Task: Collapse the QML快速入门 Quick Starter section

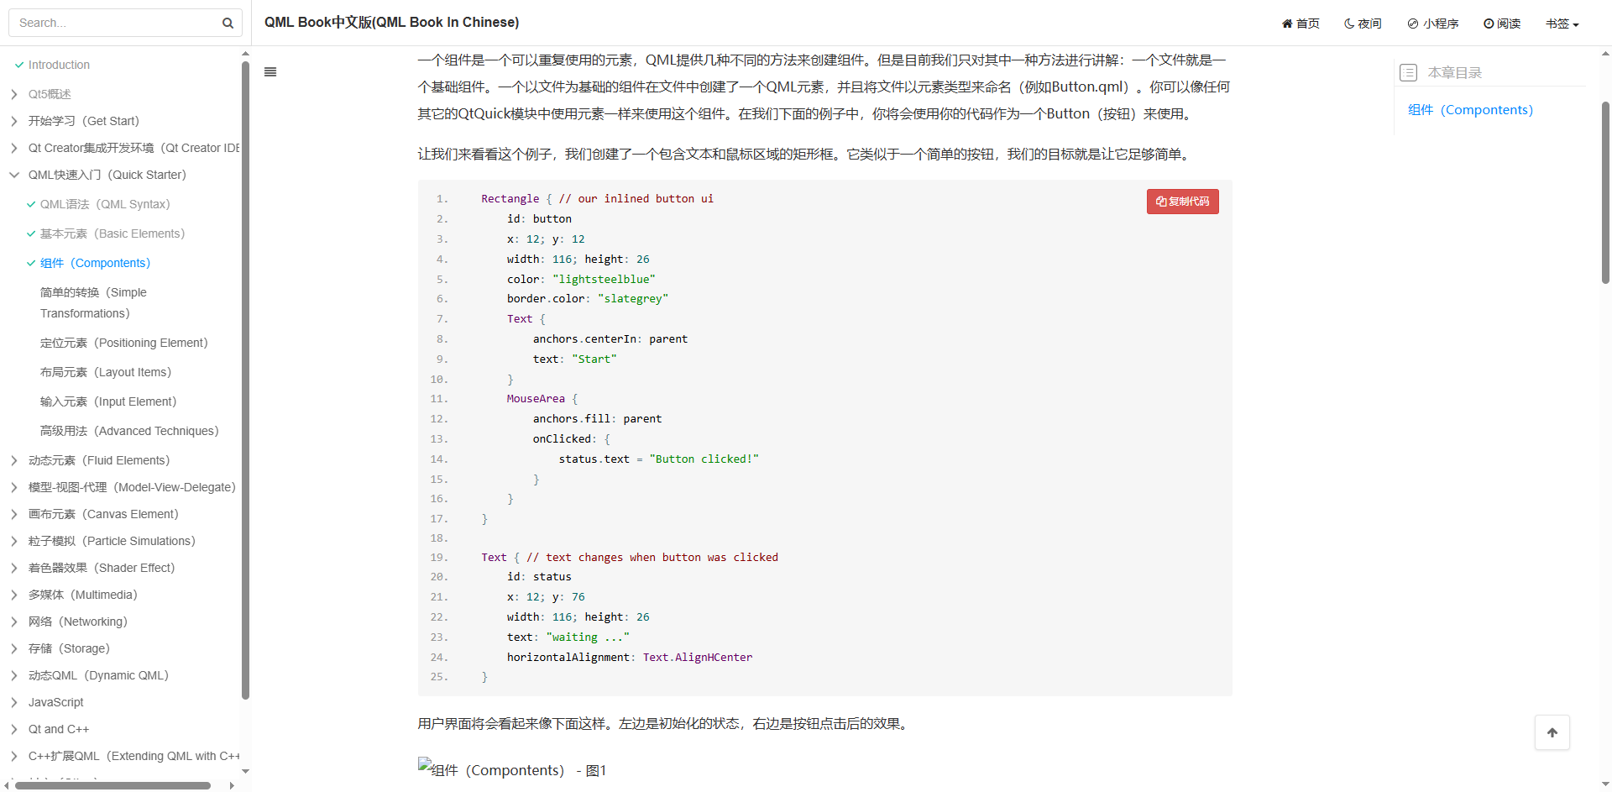Action: [14, 175]
